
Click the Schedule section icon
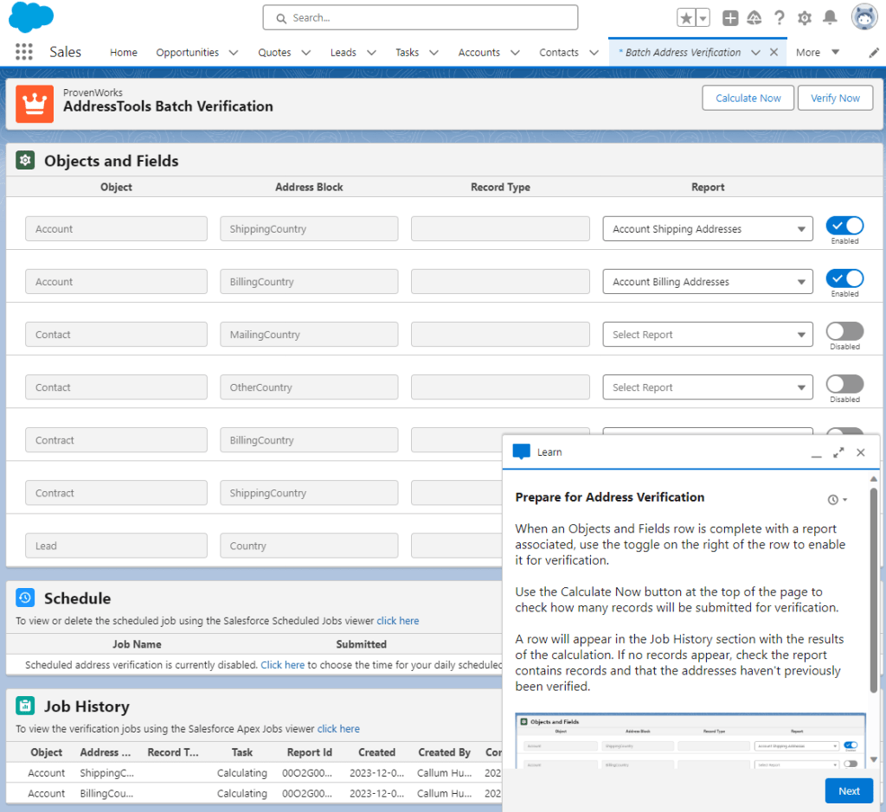(25, 598)
